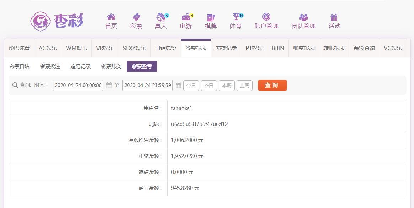
Task: Switch to 余额查询 tab
Action: point(364,48)
